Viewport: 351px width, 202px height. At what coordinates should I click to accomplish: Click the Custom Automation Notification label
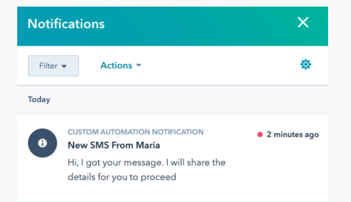click(x=136, y=132)
